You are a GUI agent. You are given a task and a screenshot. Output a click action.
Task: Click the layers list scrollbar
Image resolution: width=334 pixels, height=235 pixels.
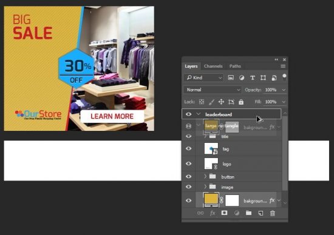(285, 153)
